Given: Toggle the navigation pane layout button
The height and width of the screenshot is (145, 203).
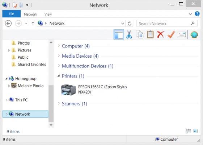Looking at the screenshot, I should (x=119, y=34).
